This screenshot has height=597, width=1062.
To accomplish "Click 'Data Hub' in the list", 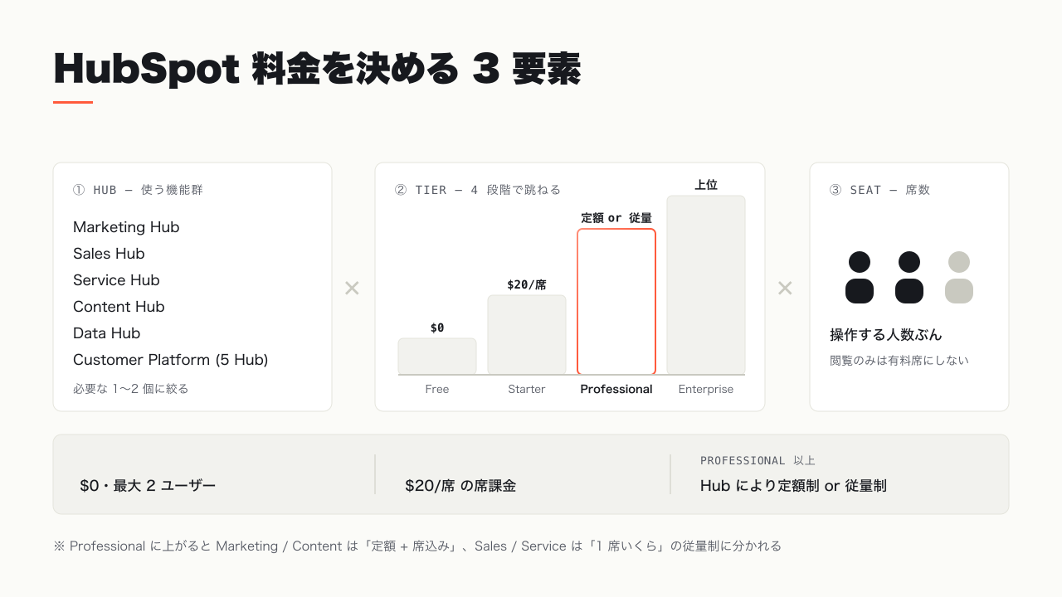I will [106, 333].
